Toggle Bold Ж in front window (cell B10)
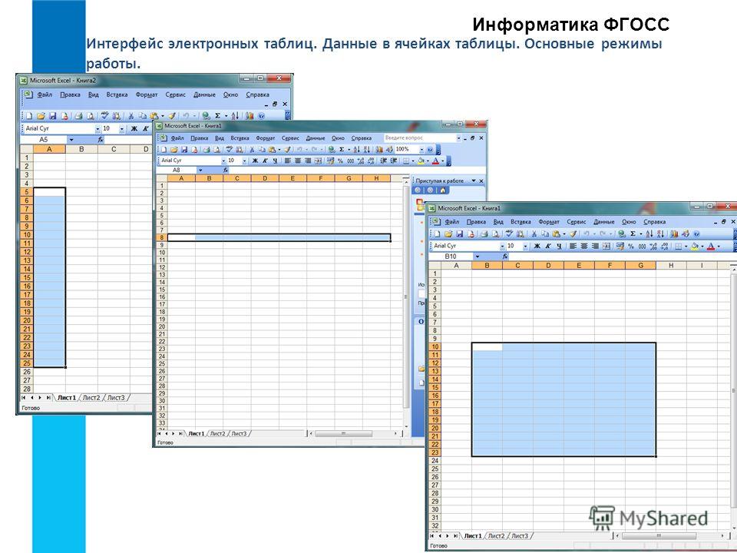Screen dimensions: 737x553 (537, 246)
